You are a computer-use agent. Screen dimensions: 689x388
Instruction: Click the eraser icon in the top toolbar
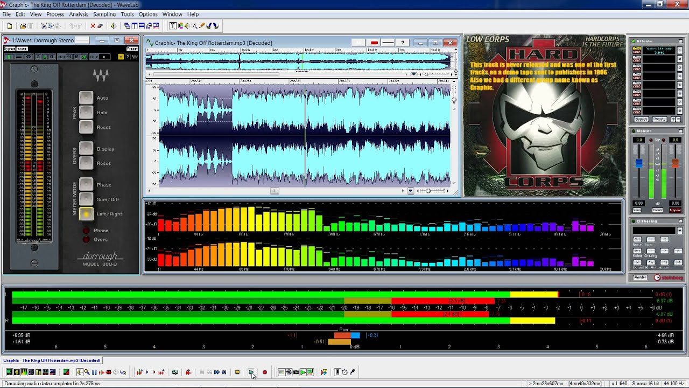pos(100,25)
